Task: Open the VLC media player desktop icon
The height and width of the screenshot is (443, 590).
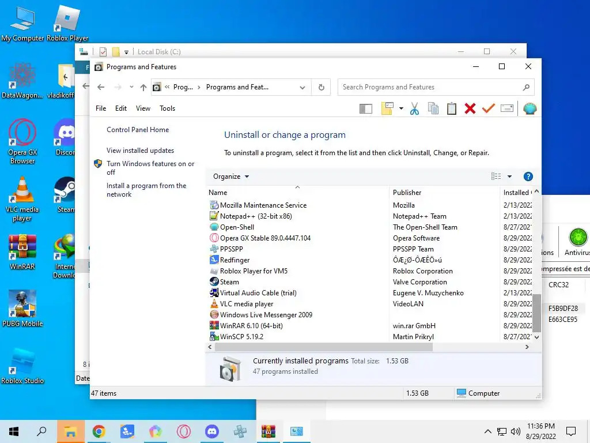Action: pos(22,199)
